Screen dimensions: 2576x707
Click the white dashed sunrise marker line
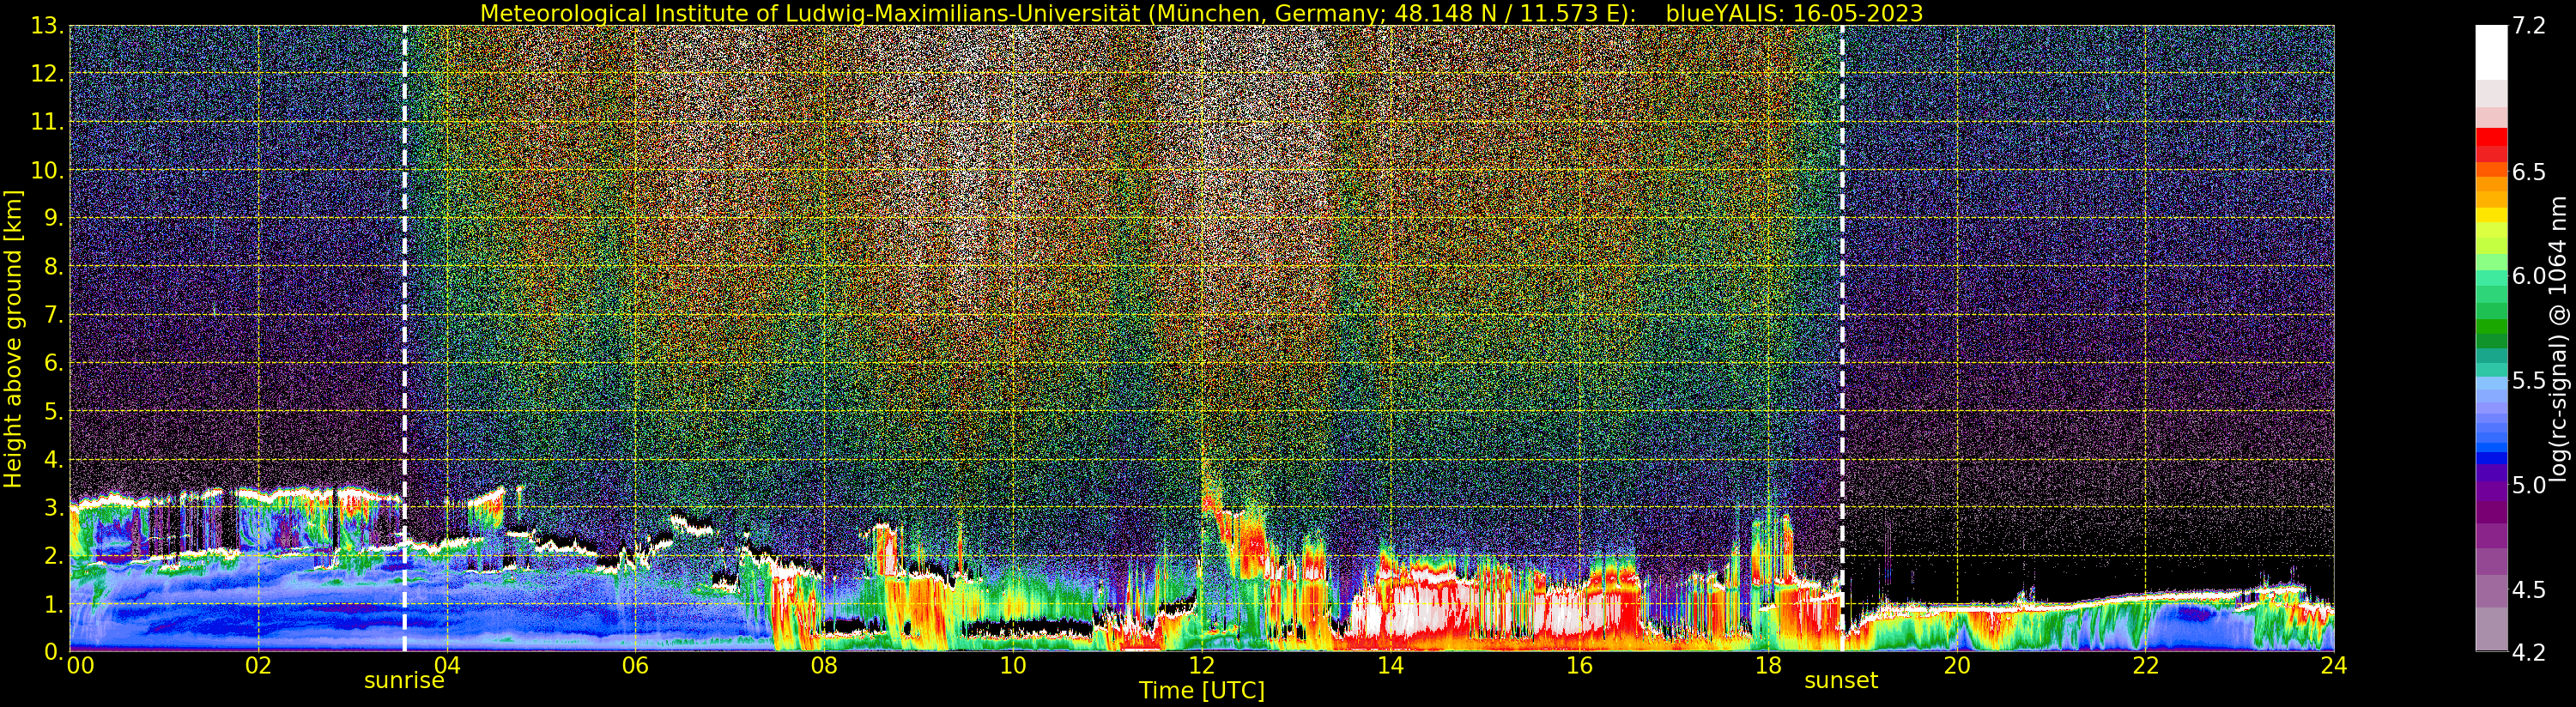(404, 338)
